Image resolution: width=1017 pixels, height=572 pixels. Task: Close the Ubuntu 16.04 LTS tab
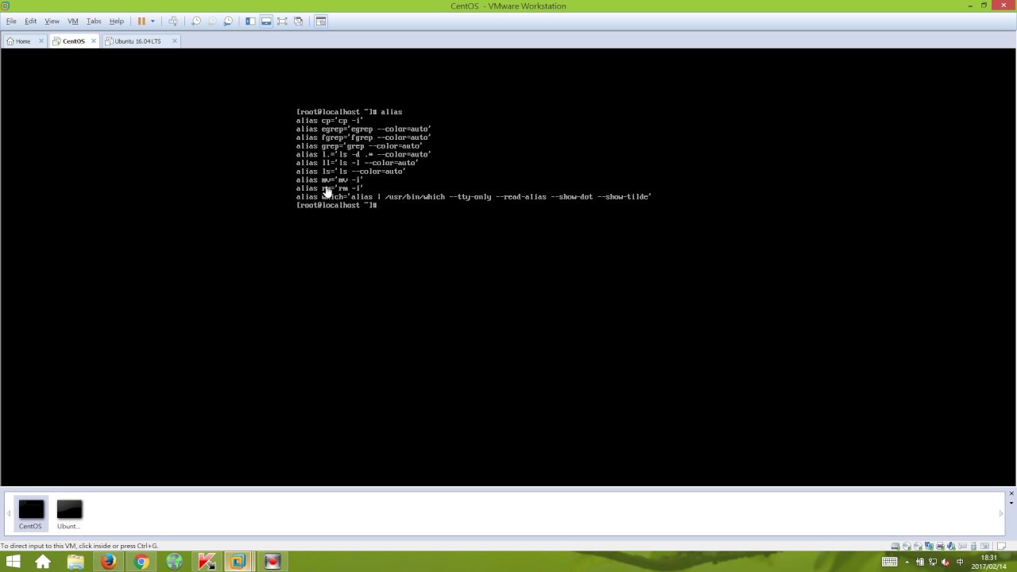point(175,41)
